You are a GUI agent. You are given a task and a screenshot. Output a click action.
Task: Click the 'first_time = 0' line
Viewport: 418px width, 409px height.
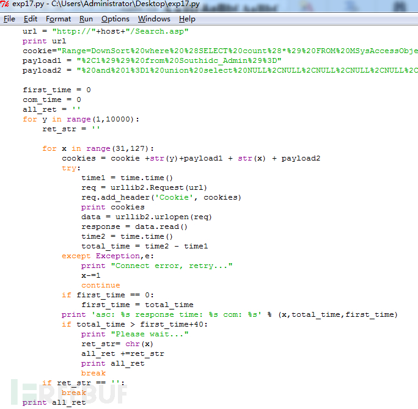point(57,90)
